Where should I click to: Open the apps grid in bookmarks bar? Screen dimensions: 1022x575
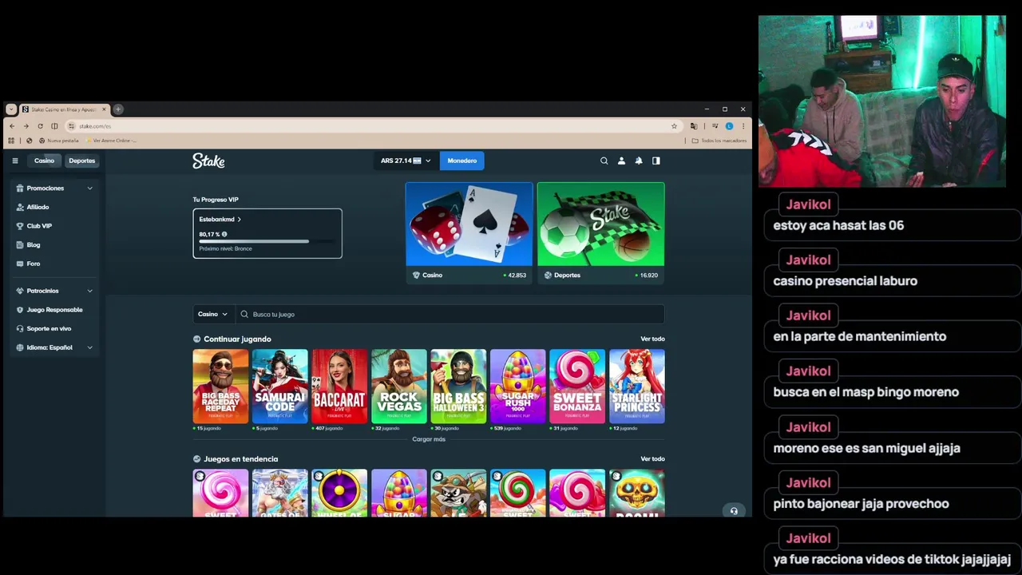click(x=11, y=141)
